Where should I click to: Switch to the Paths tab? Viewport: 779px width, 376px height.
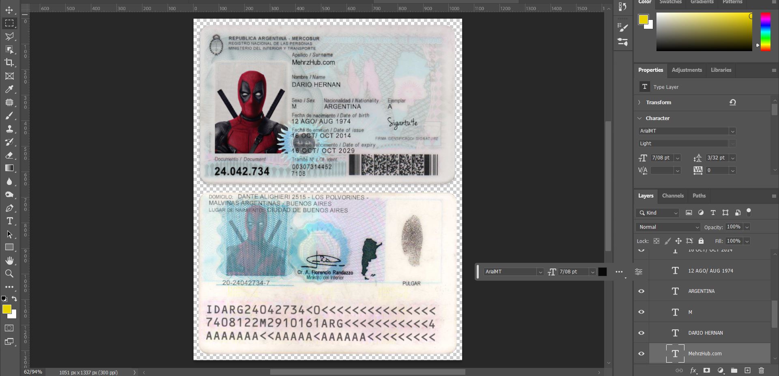click(699, 196)
